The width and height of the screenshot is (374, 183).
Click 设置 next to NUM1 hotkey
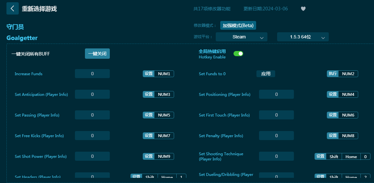tap(149, 74)
